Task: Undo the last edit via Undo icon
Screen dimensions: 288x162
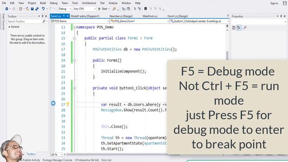Action: click(x=43, y=9)
